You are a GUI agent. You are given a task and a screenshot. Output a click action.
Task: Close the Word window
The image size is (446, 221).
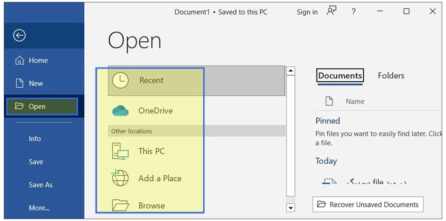433,11
